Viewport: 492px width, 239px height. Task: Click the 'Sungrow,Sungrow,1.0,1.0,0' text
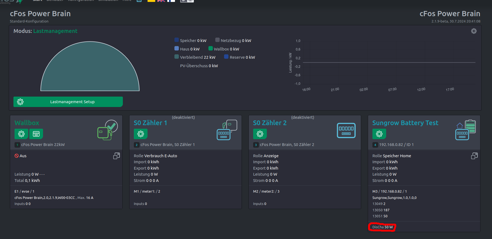(x=394, y=198)
